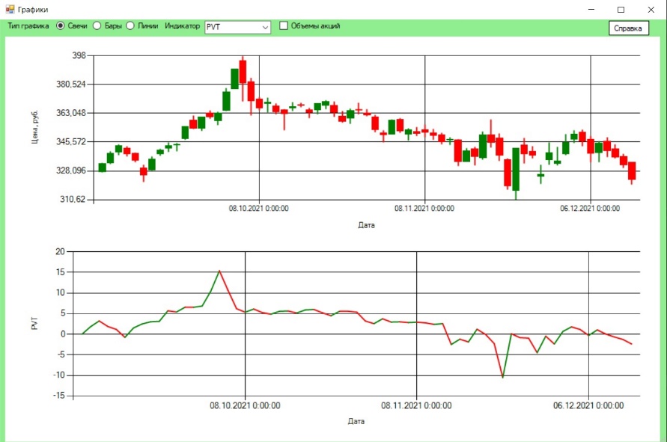Select the Свечи chart type radio button
The height and width of the screenshot is (442, 667).
pyautogui.click(x=61, y=26)
